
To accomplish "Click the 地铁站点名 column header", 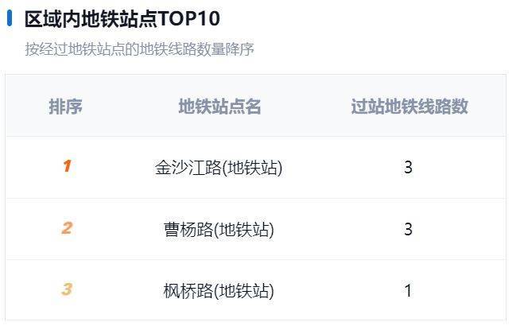I will [219, 107].
